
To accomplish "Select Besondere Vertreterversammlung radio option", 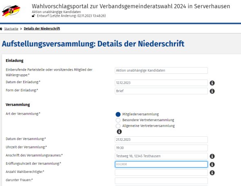I will click(x=118, y=120).
